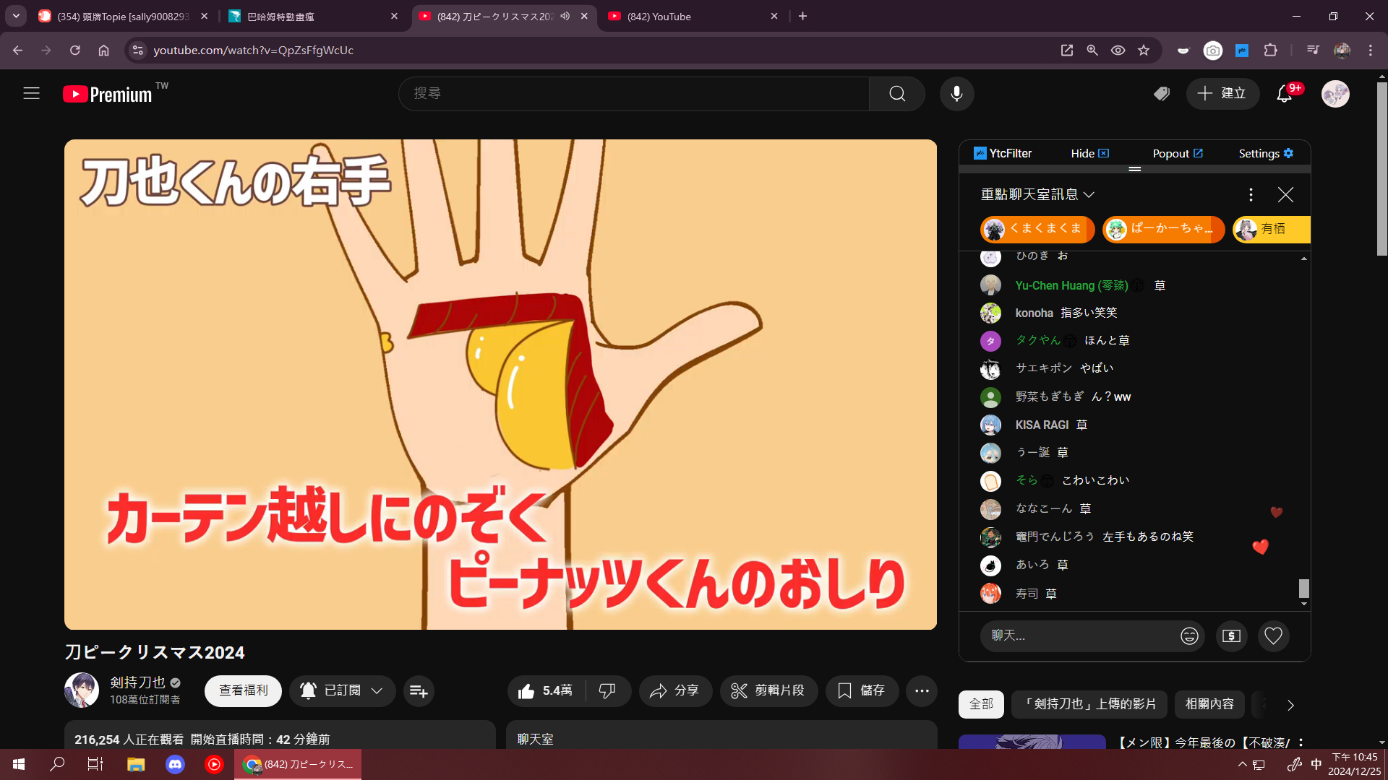Viewport: 1388px width, 780px height.
Task: Open more actions ellipsis under video
Action: pyautogui.click(x=922, y=691)
